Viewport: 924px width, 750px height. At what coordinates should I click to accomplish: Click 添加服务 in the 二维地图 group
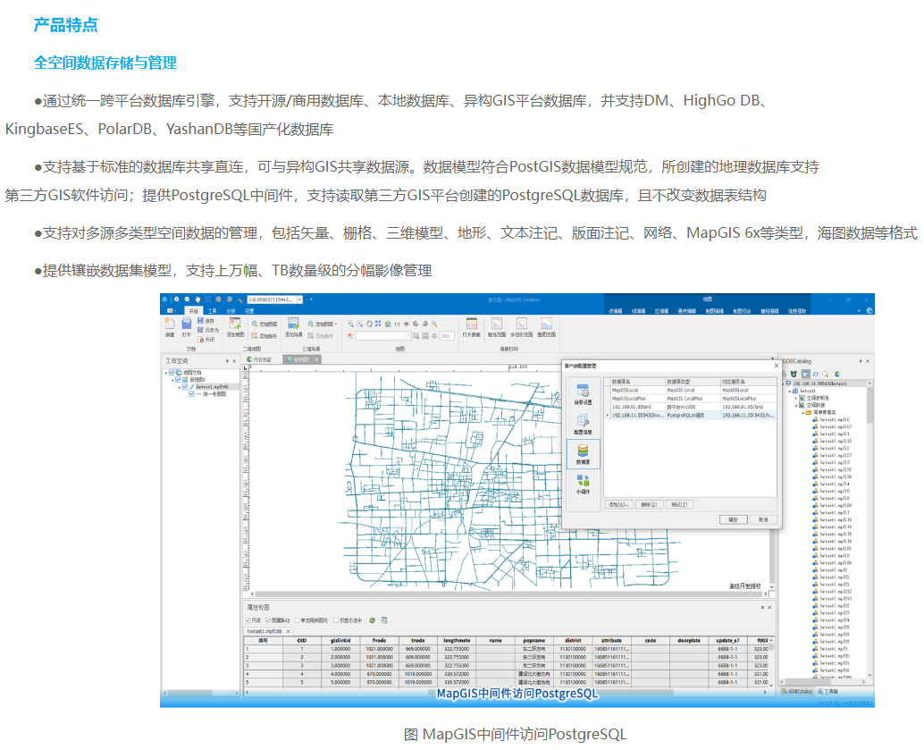pos(264,335)
